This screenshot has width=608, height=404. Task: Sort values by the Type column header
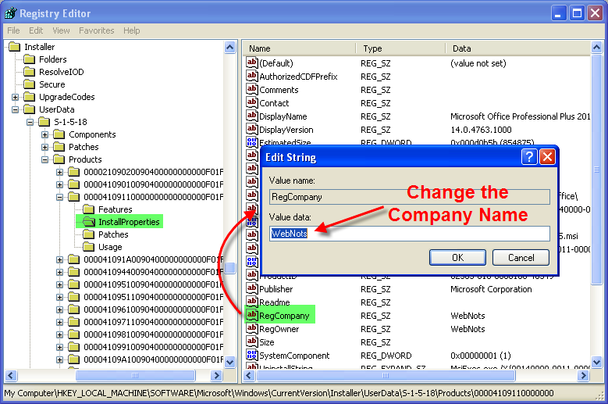click(x=402, y=48)
